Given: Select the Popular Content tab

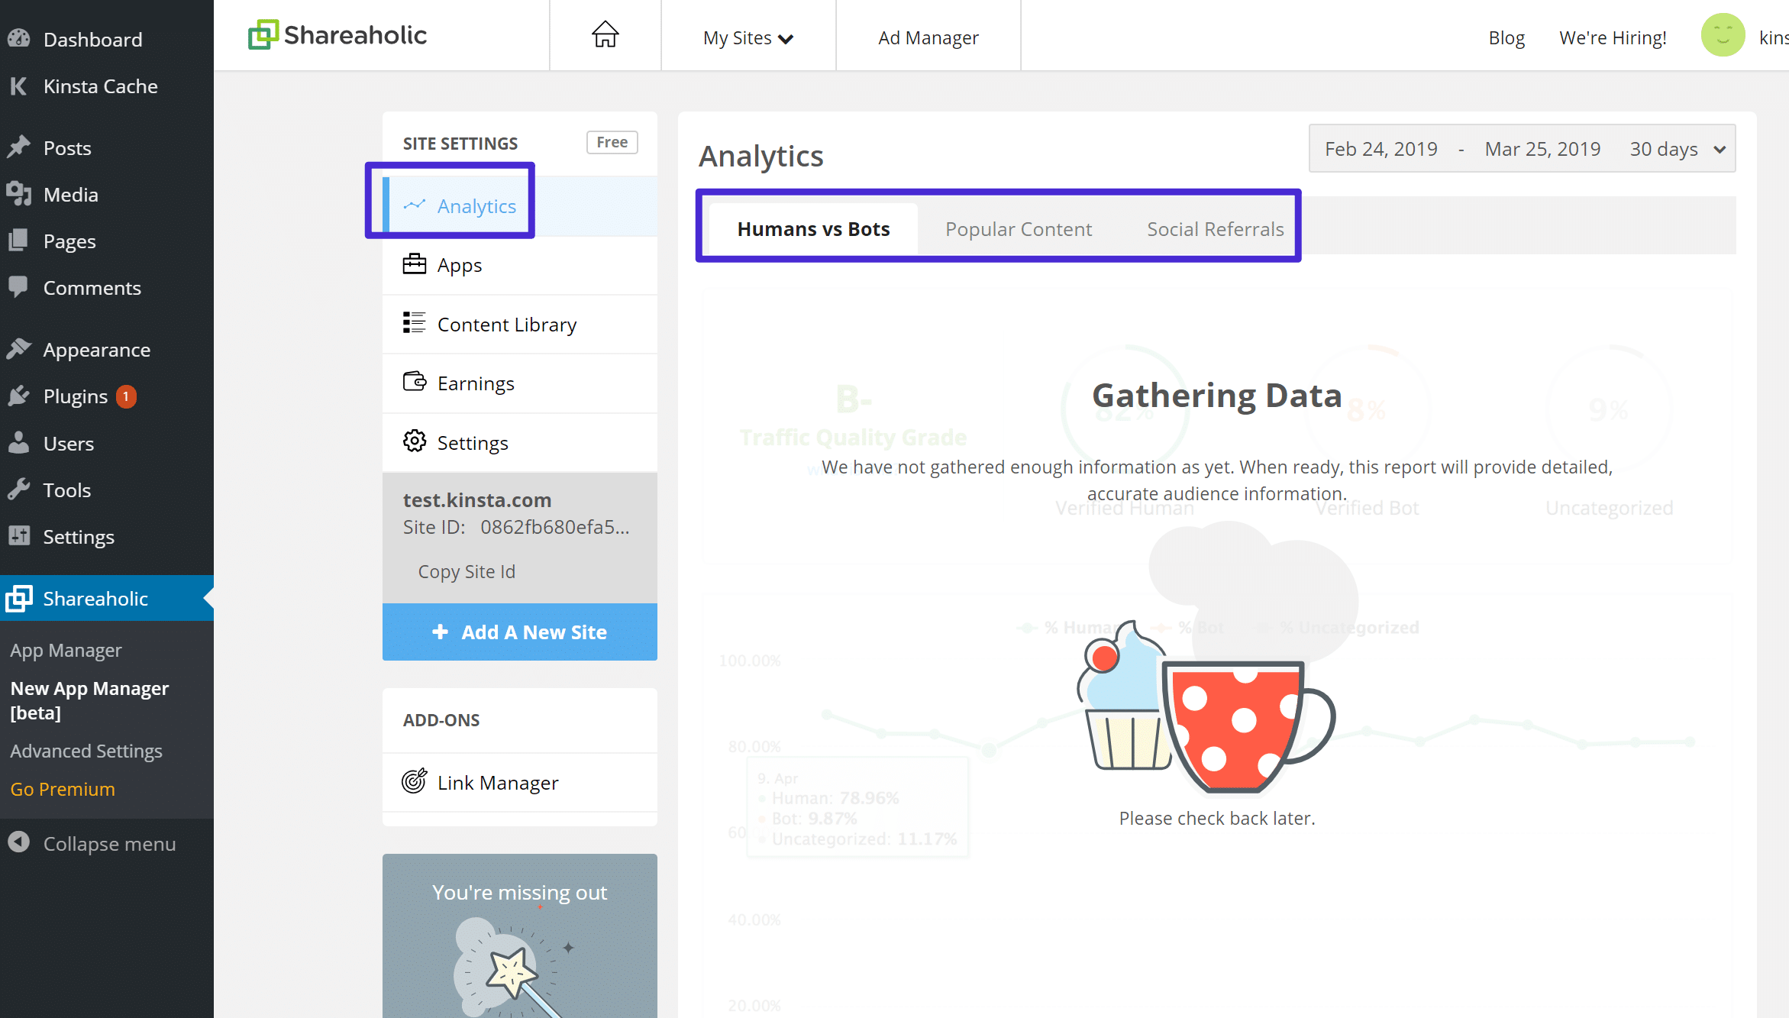Looking at the screenshot, I should click(x=1019, y=228).
